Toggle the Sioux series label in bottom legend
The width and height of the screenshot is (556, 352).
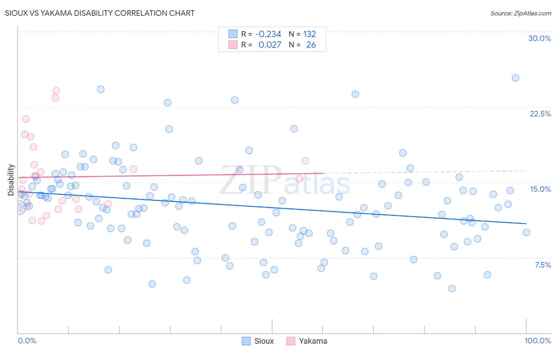click(264, 341)
